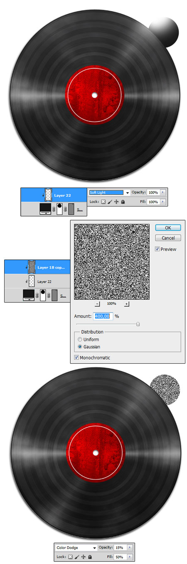Screen dimensions: 187x564
Task: Open the Color Dodge blending mode dropdown
Action: point(94,547)
